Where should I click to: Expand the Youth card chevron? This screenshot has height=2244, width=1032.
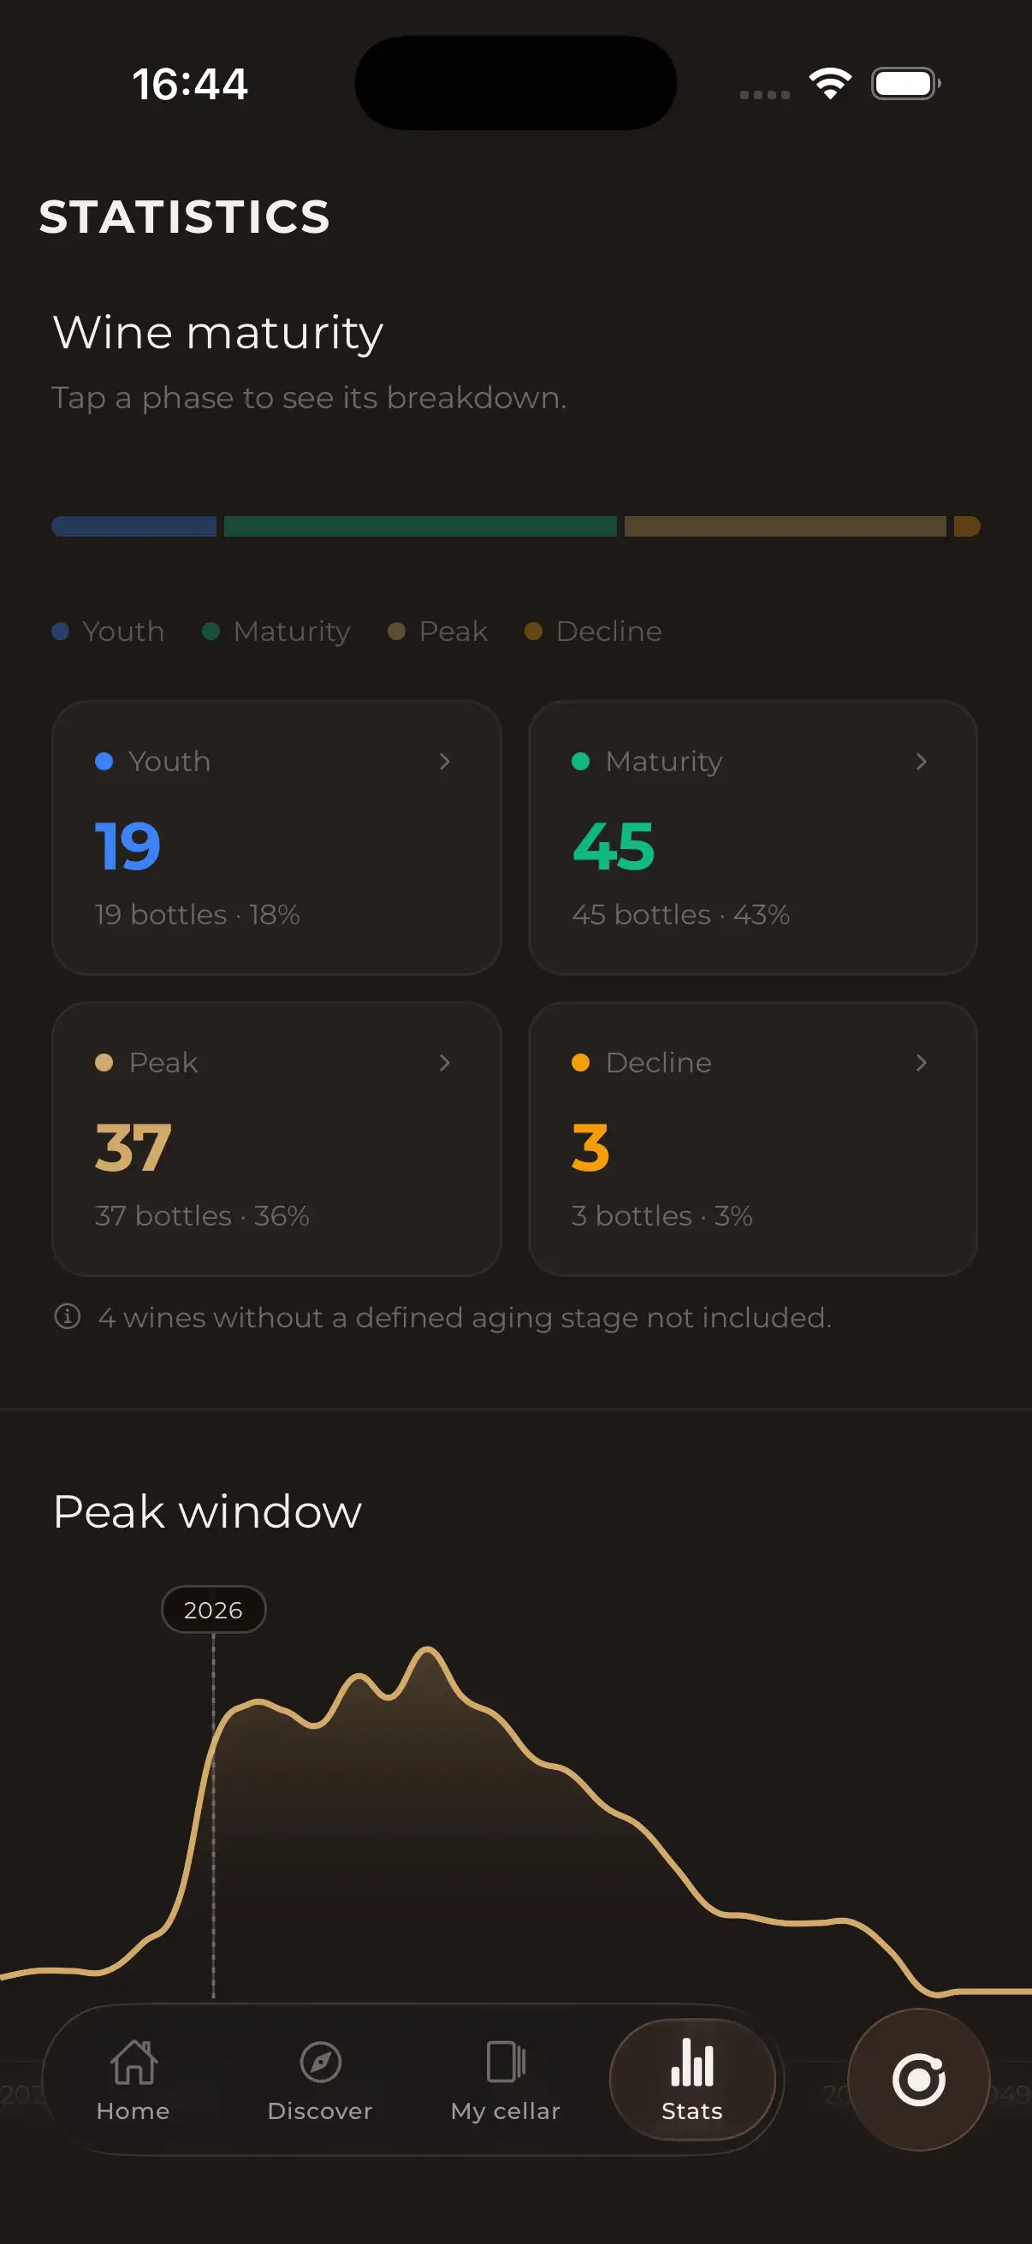pos(444,762)
